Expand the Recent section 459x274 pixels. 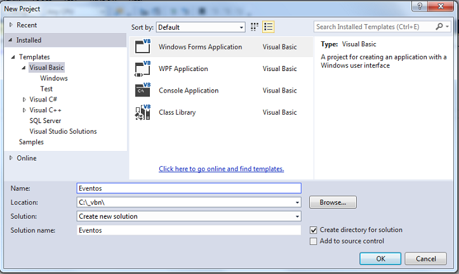coord(11,25)
